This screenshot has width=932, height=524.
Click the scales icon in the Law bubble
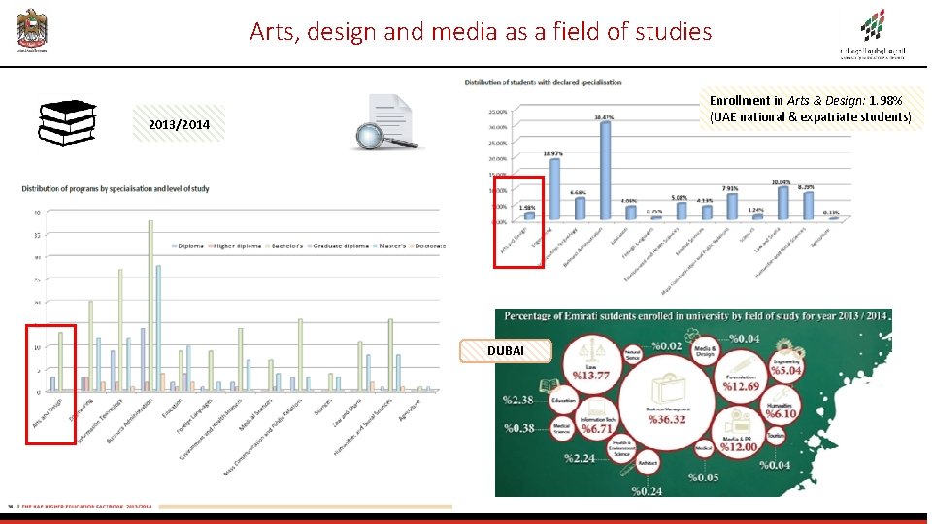[x=591, y=348]
